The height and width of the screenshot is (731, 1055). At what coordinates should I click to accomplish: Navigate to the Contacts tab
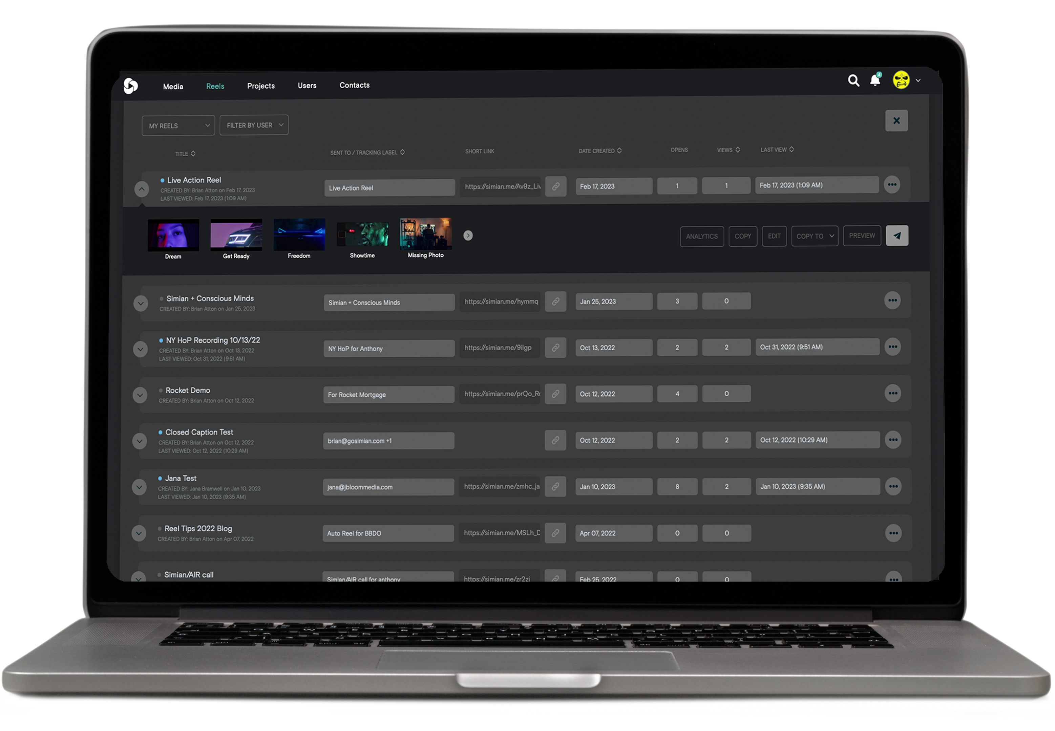click(354, 85)
